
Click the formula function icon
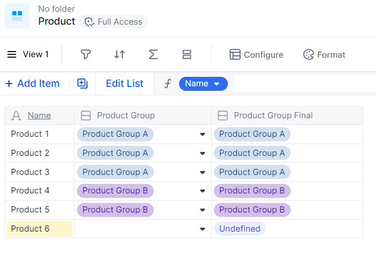[x=167, y=84]
